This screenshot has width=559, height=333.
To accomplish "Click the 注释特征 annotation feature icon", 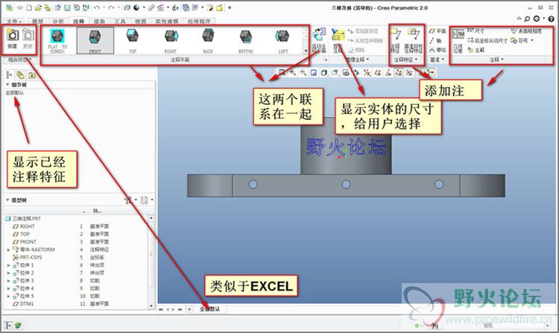I will [396, 34].
